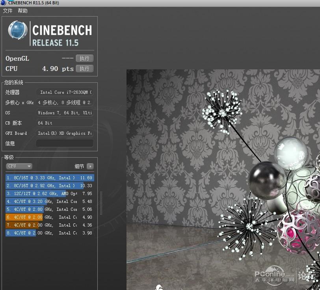Select ranking row 3, 12C/12T AMD Opteron
Image resolution: width=320 pixels, height=290 pixels.
coord(50,193)
